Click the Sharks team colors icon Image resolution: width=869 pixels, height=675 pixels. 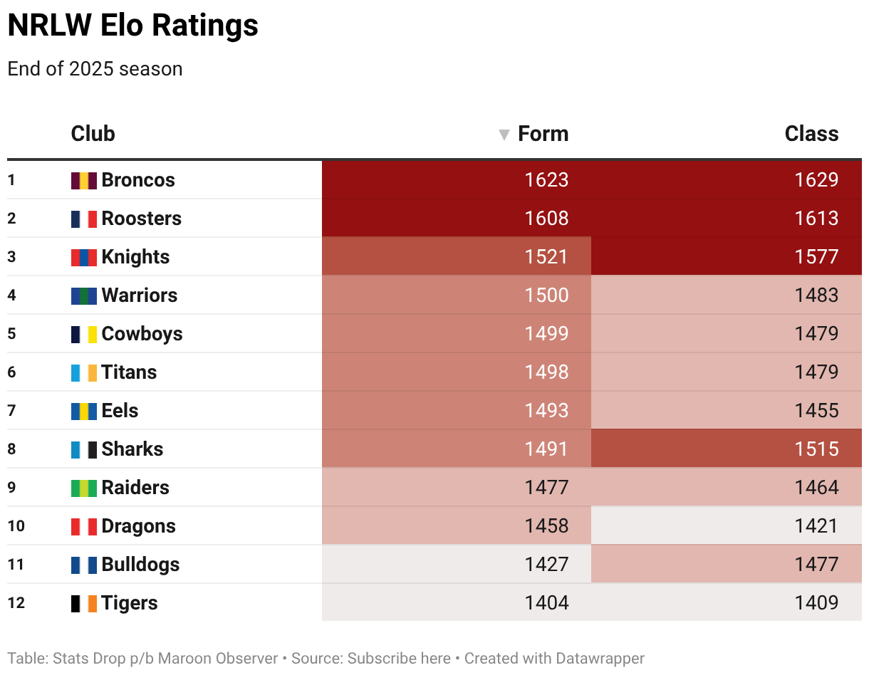tap(83, 449)
